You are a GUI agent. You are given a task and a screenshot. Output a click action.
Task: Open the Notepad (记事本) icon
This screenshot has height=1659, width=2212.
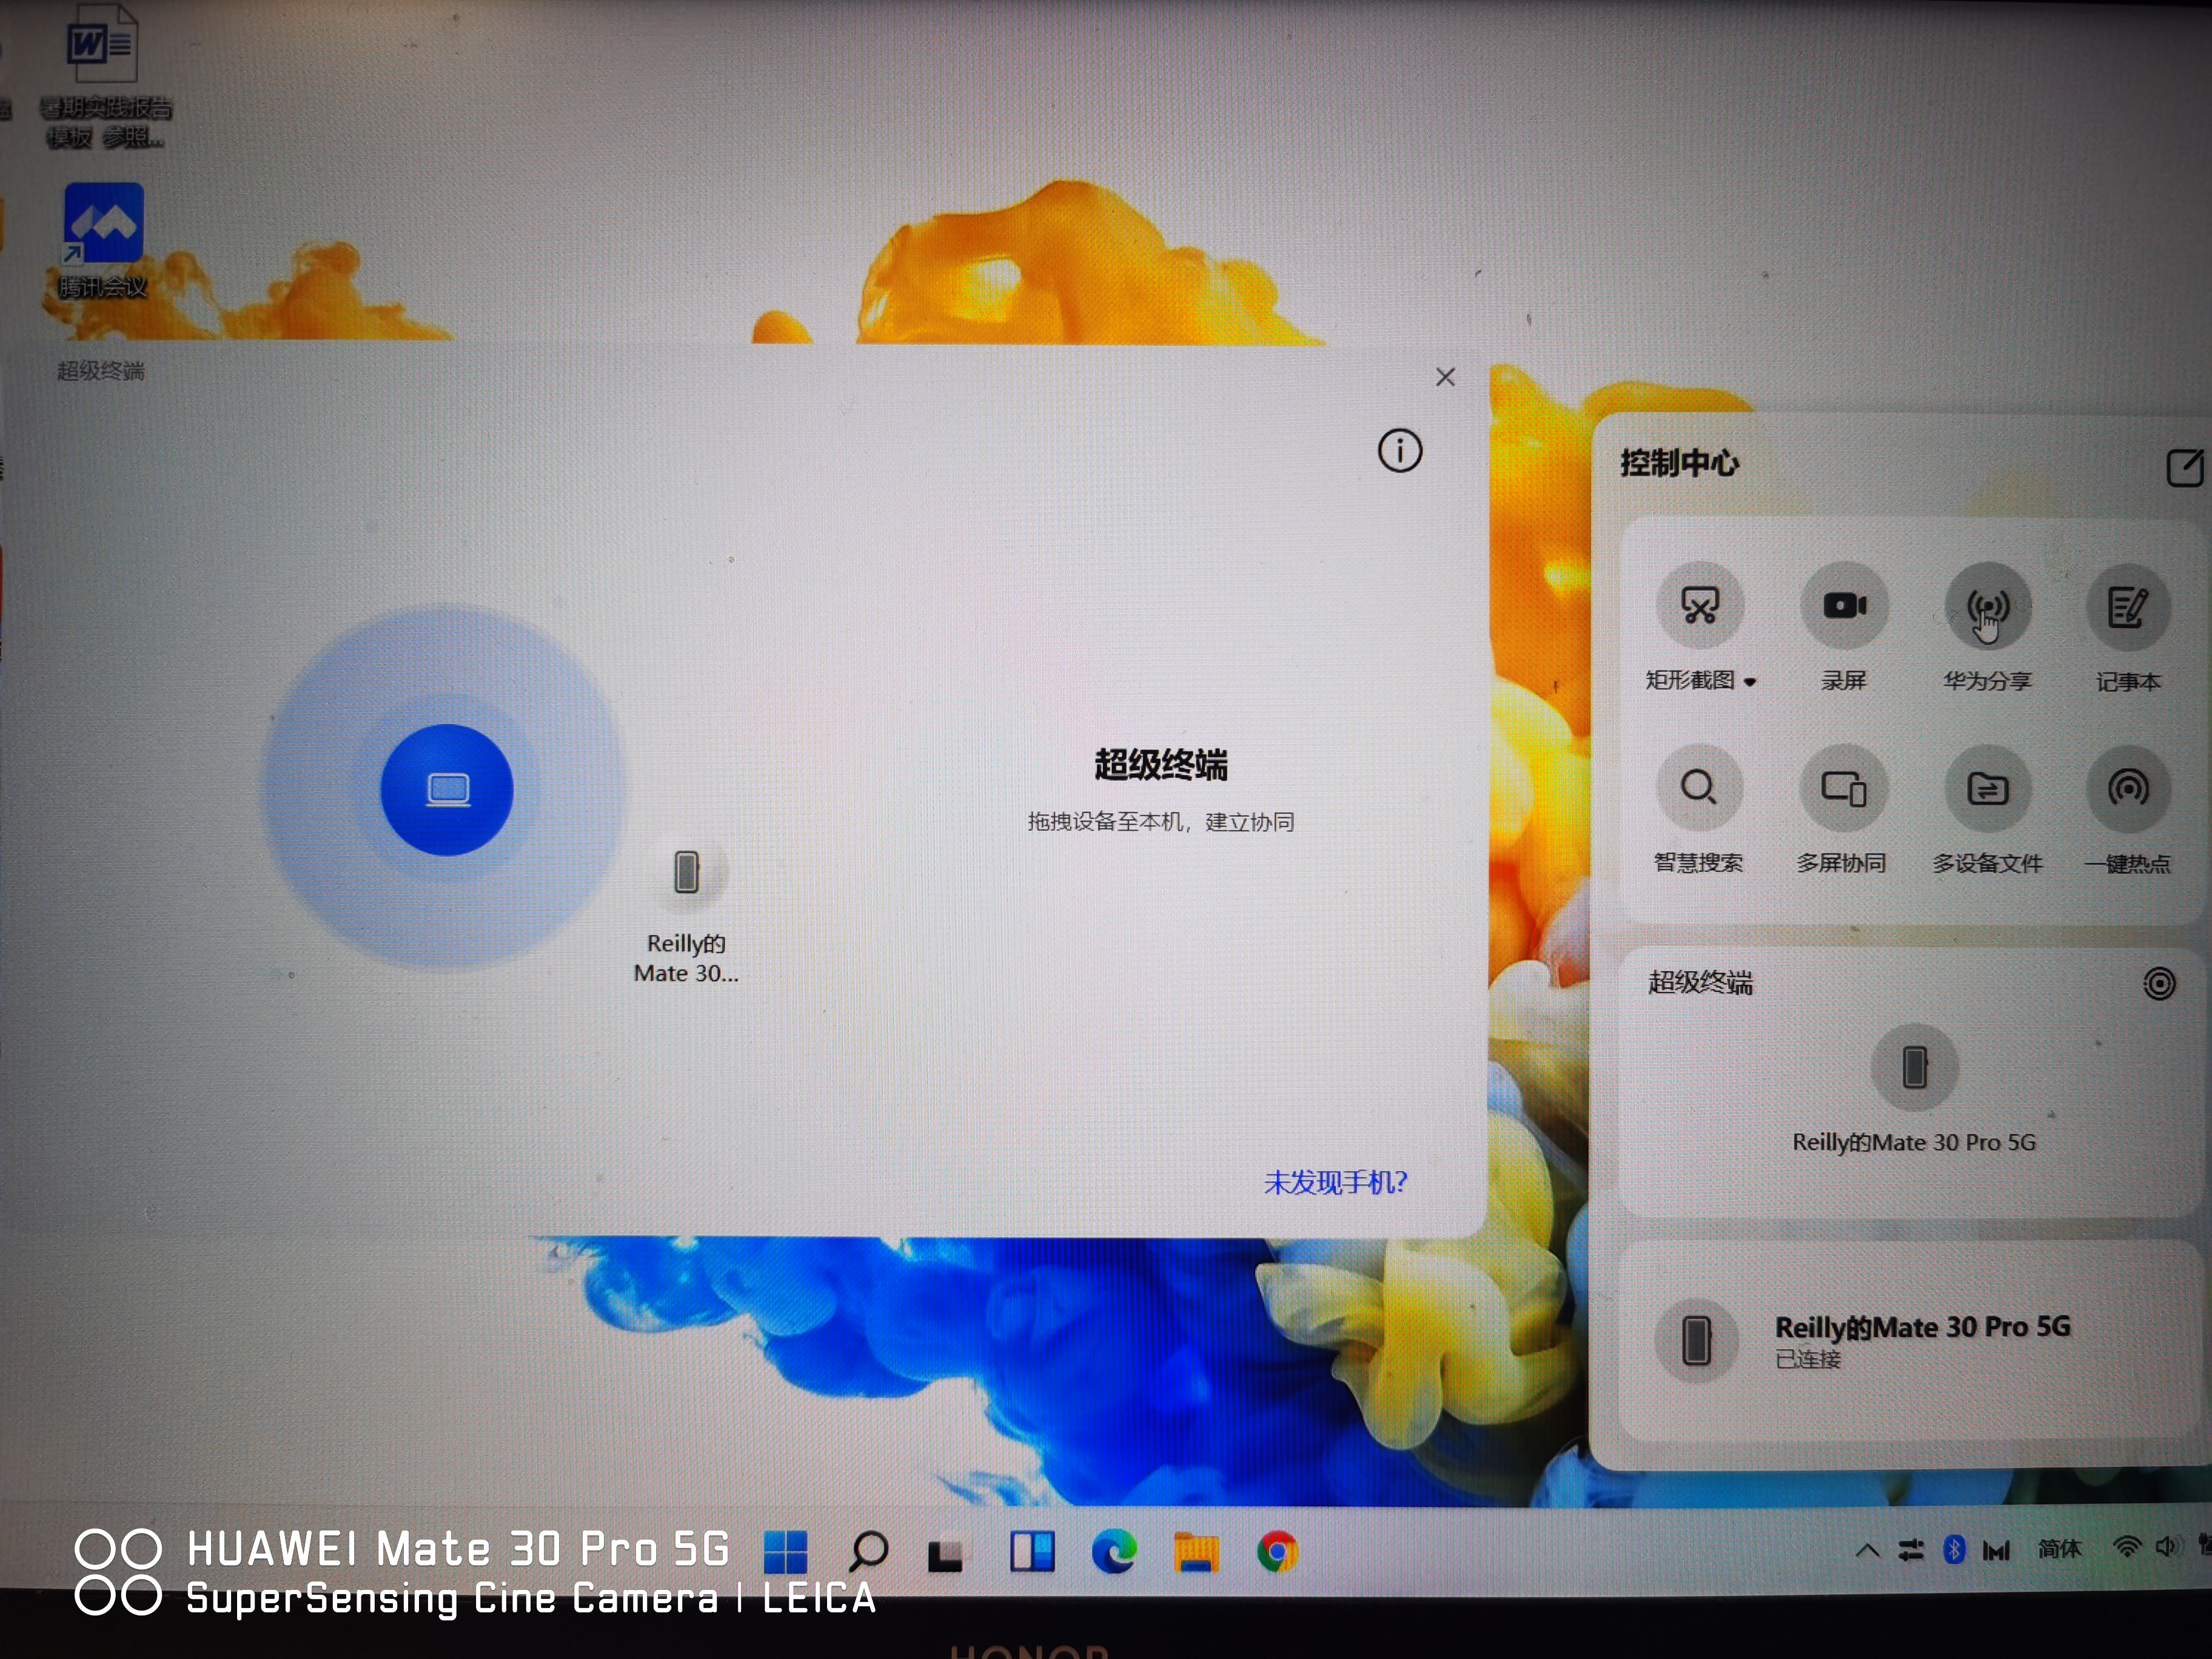tap(2128, 606)
